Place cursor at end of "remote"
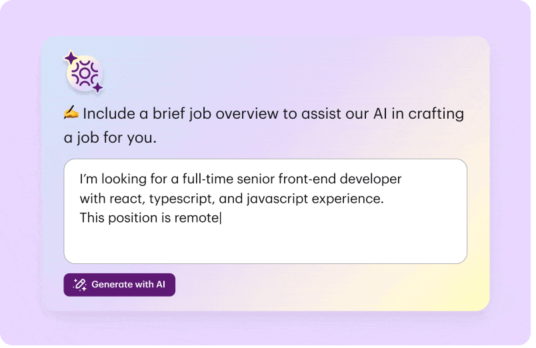 point(219,217)
